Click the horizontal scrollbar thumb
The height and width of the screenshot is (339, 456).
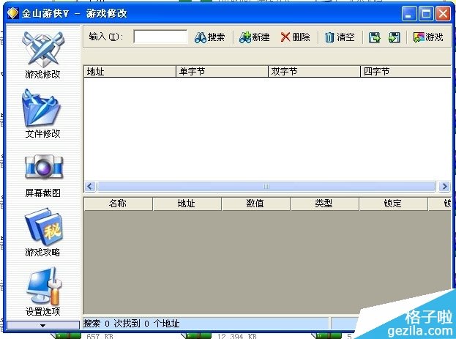pyautogui.click(x=266, y=186)
